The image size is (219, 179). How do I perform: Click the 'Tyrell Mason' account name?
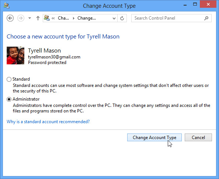[x=44, y=51]
